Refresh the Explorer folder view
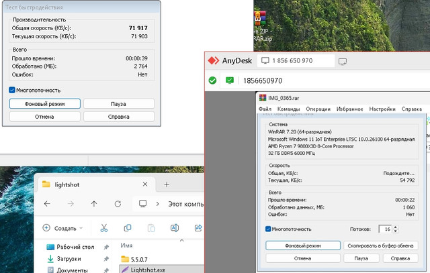The height and width of the screenshot is (273, 430). click(118, 204)
